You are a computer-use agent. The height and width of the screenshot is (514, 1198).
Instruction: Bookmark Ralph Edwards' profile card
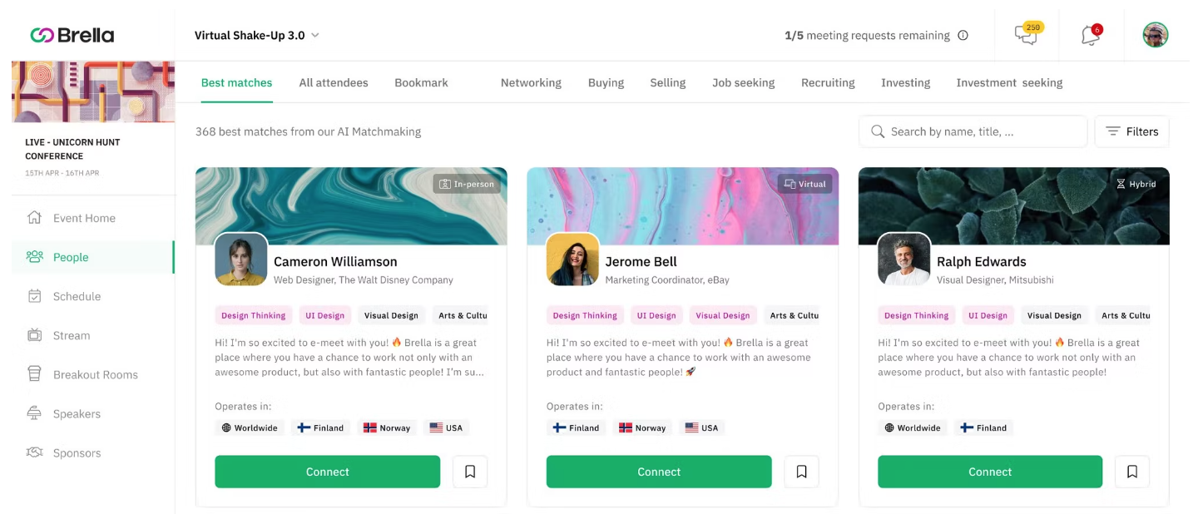[1132, 472]
